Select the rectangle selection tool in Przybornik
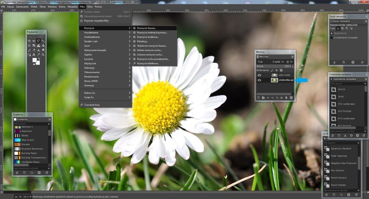369x199 pixels. pyautogui.click(x=34, y=41)
